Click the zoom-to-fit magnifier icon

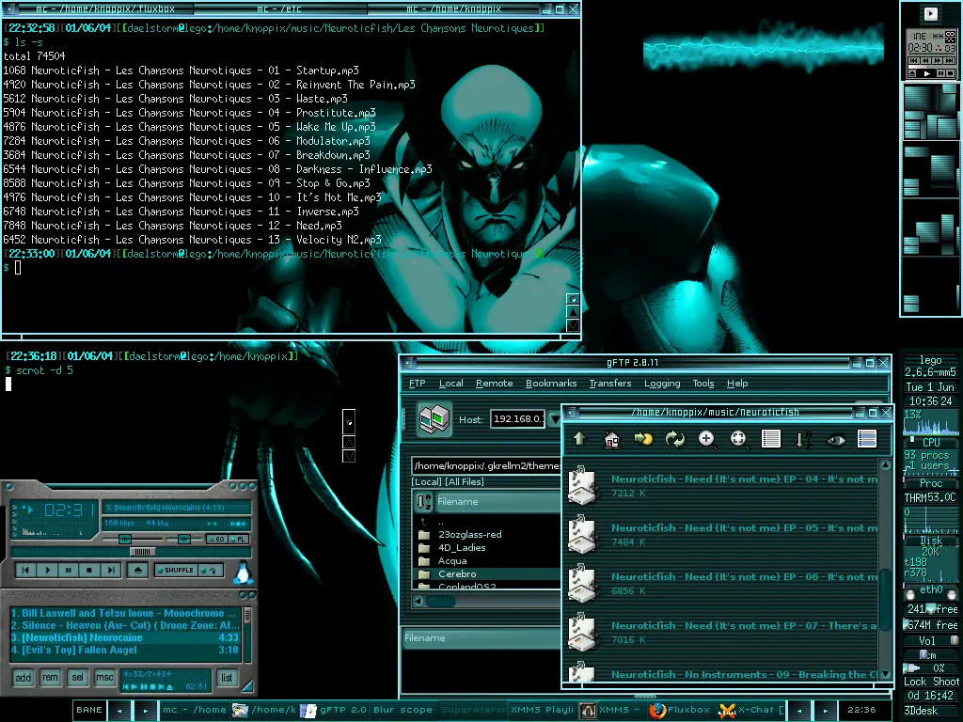tap(739, 438)
